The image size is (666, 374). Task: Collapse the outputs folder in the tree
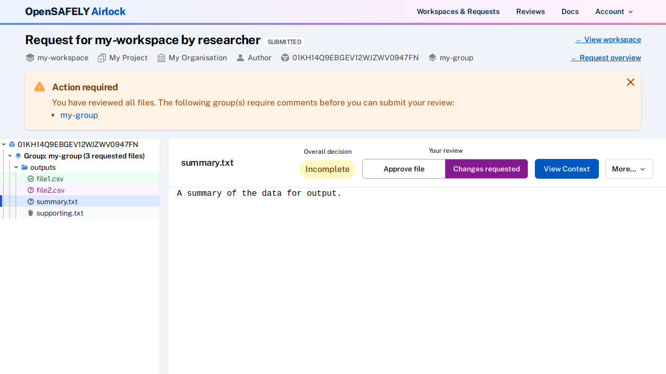[x=16, y=167]
